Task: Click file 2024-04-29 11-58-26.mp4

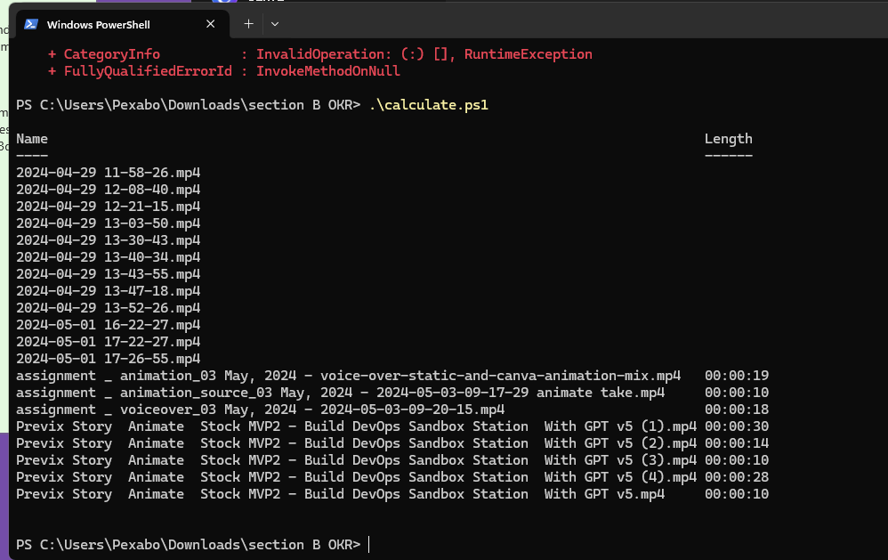Action: [x=109, y=173]
